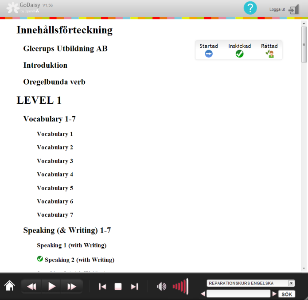Click the scrollbar down arrow

(x=304, y=269)
